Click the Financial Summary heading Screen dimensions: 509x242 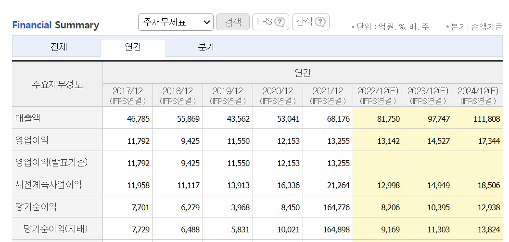56,25
